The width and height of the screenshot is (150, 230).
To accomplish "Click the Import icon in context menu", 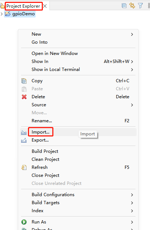I will tap(24, 132).
